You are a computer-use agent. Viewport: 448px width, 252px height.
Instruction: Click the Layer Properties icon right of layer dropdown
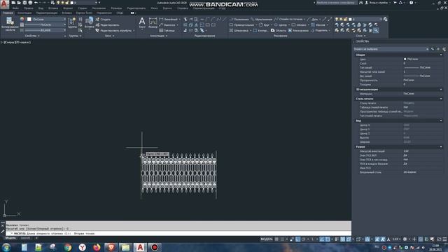386,19
